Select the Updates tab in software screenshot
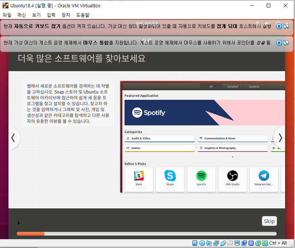 [x=254, y=87]
